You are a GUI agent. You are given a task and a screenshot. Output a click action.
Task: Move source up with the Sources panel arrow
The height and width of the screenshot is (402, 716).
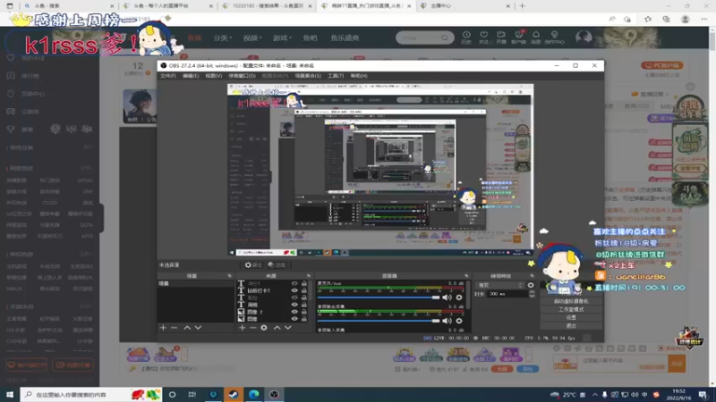pyautogui.click(x=277, y=327)
